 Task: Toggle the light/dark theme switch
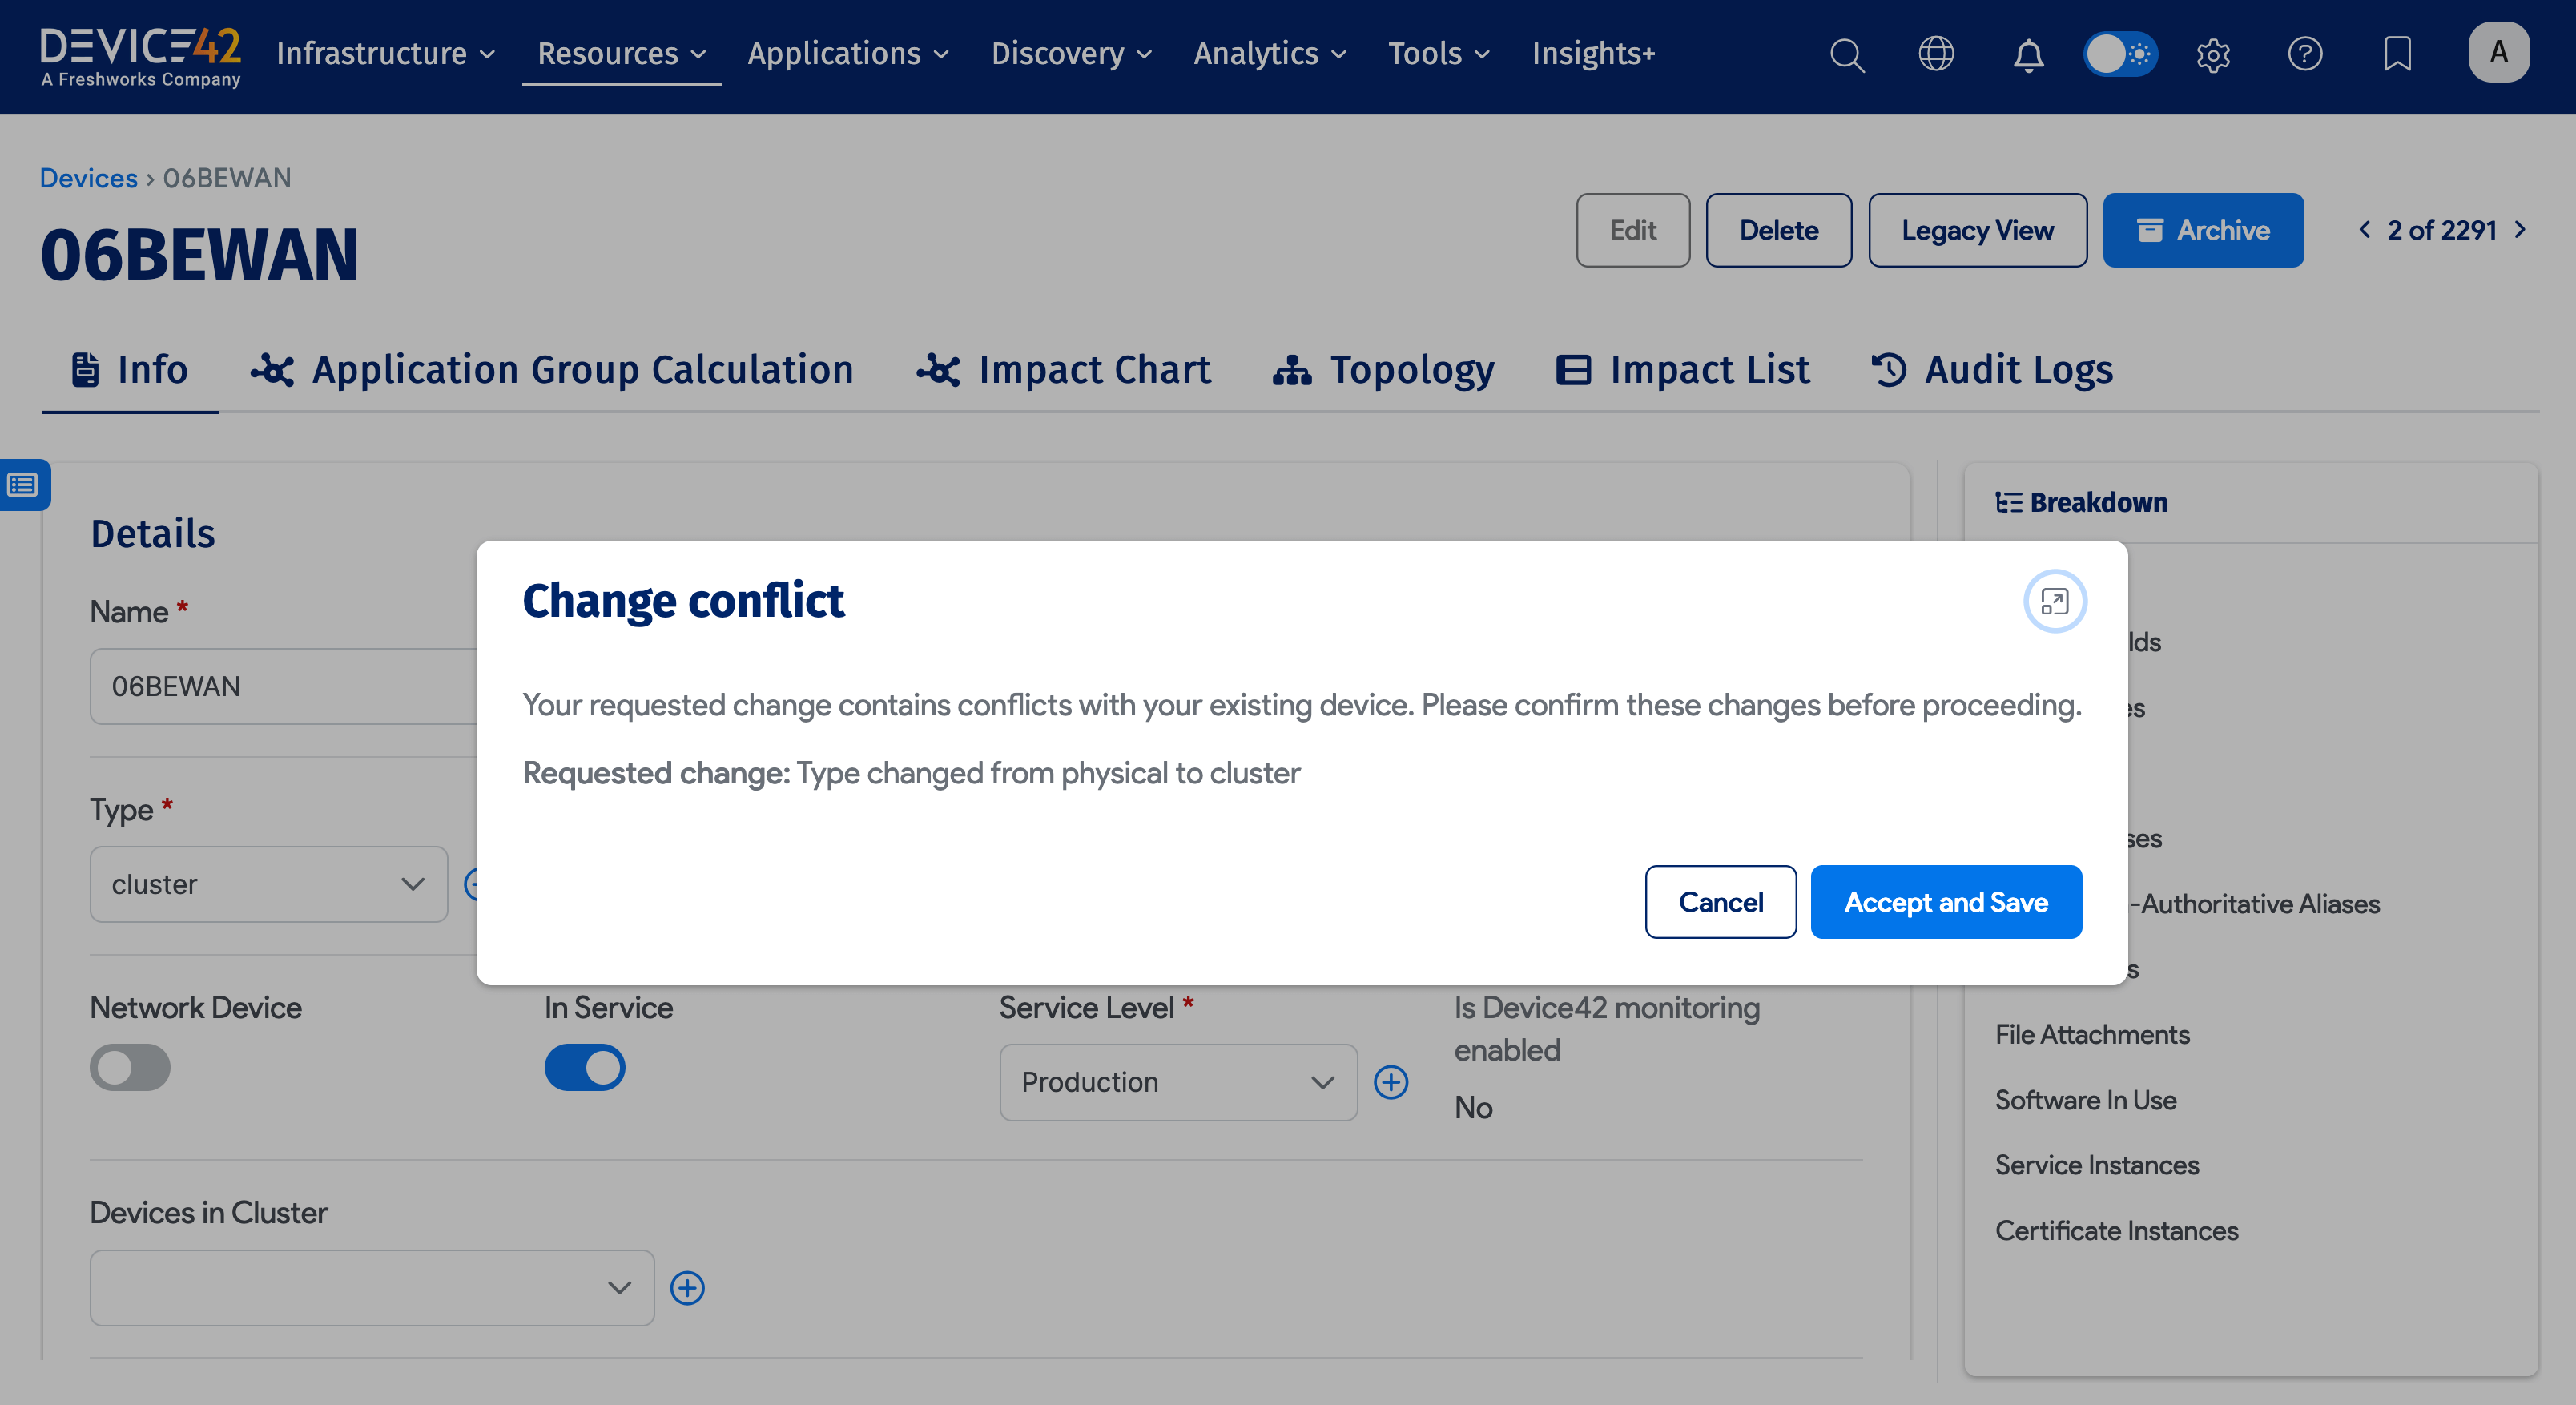click(2120, 54)
